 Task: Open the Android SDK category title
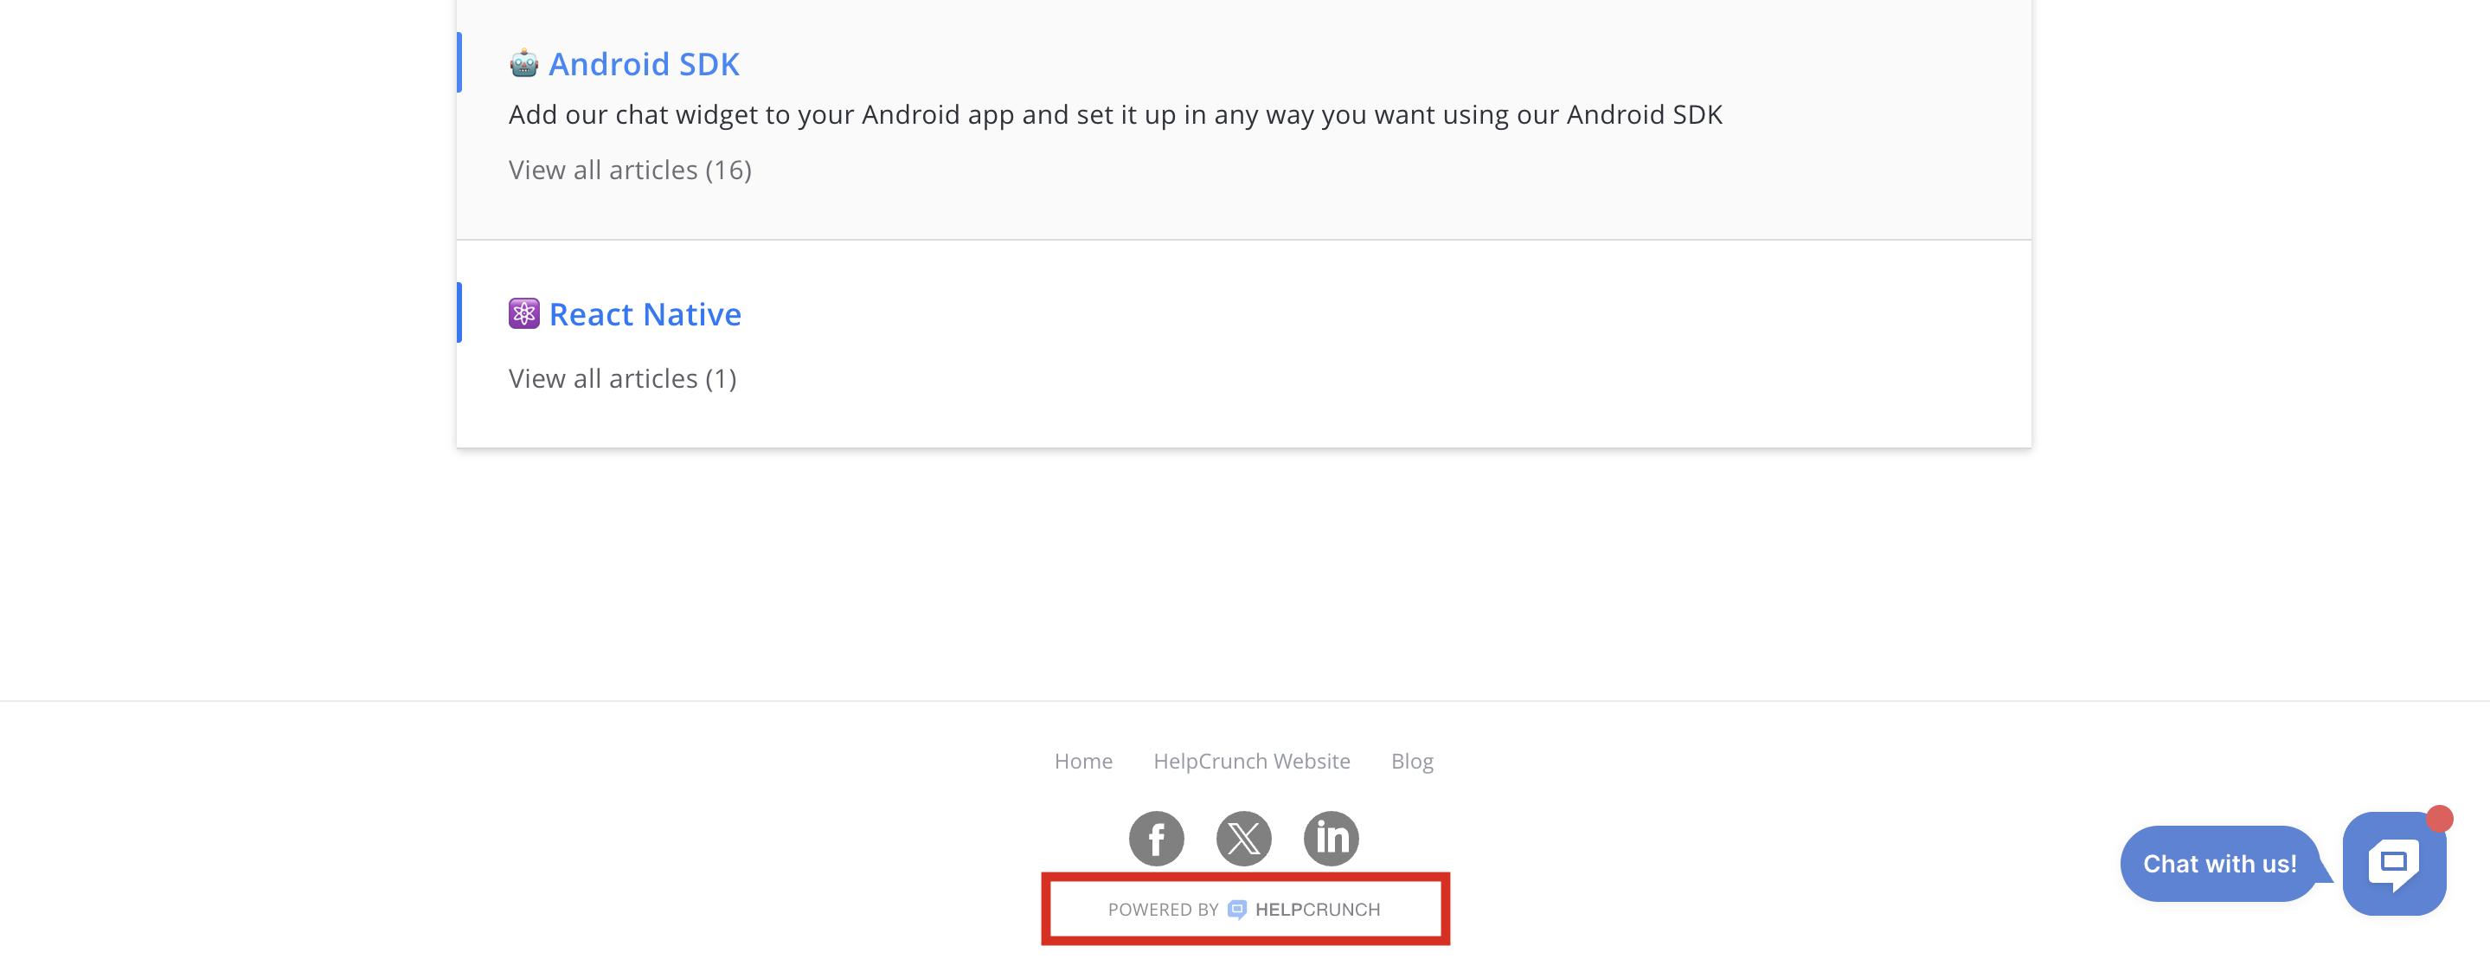pyautogui.click(x=644, y=64)
